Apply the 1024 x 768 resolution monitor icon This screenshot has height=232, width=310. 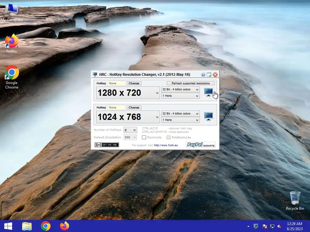208,117
